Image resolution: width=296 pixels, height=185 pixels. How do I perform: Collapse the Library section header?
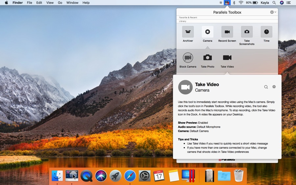[183, 21]
